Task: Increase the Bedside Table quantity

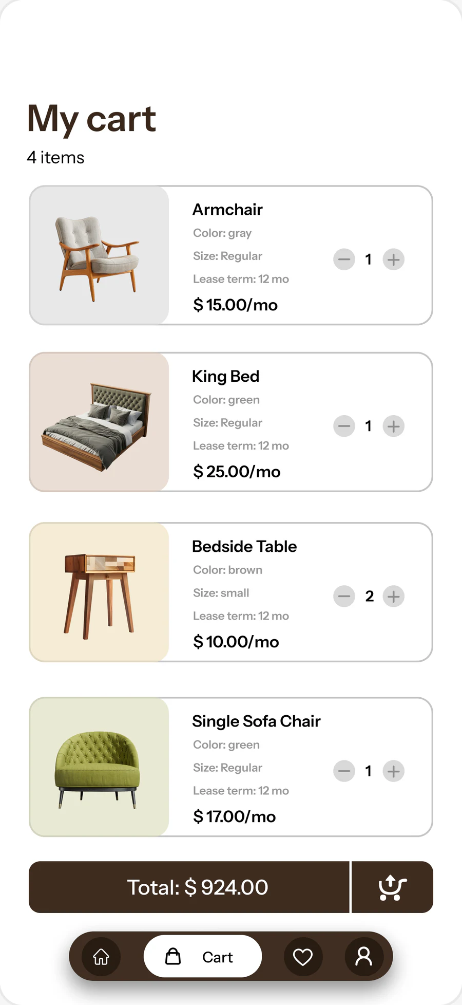Action: tap(394, 596)
